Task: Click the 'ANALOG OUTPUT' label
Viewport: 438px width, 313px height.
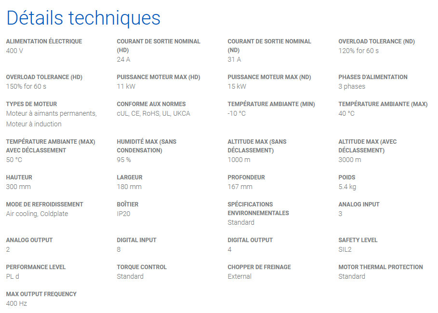Action: click(x=29, y=240)
